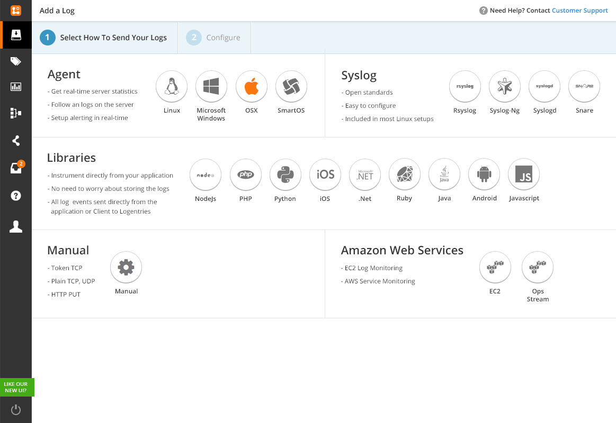
Task: Click the Snare syslog icon
Action: click(584, 87)
